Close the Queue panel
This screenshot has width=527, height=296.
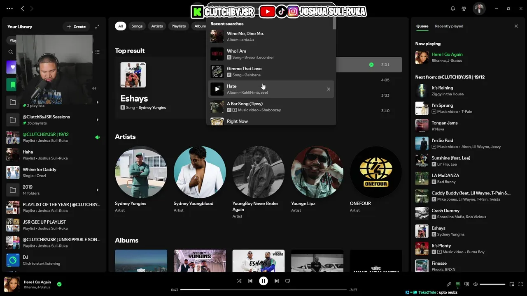[x=516, y=26]
